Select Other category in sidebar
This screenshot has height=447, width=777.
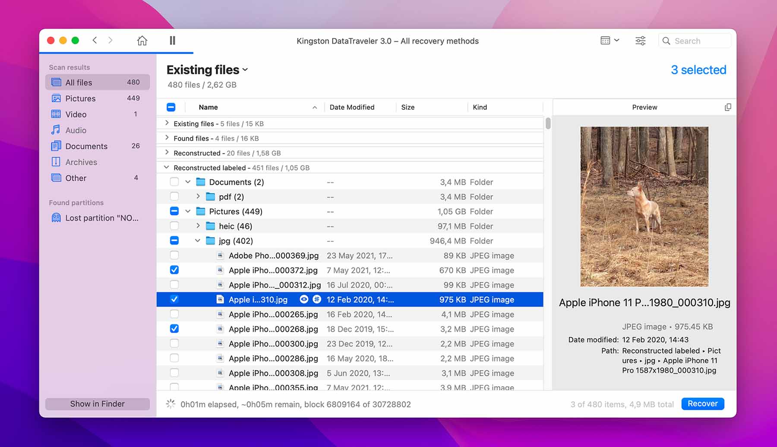[x=98, y=178]
